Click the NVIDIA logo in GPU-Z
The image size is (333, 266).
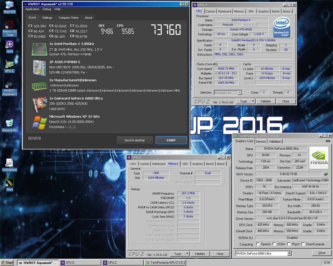319,158
